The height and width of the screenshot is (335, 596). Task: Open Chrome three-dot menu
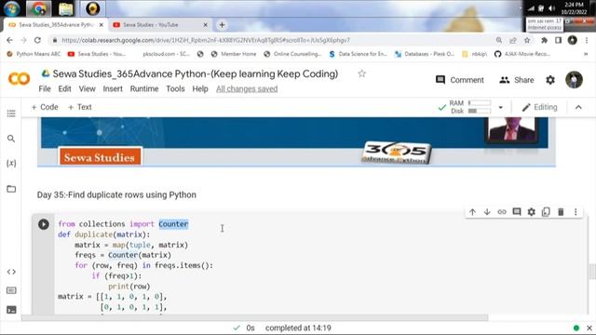click(x=587, y=40)
